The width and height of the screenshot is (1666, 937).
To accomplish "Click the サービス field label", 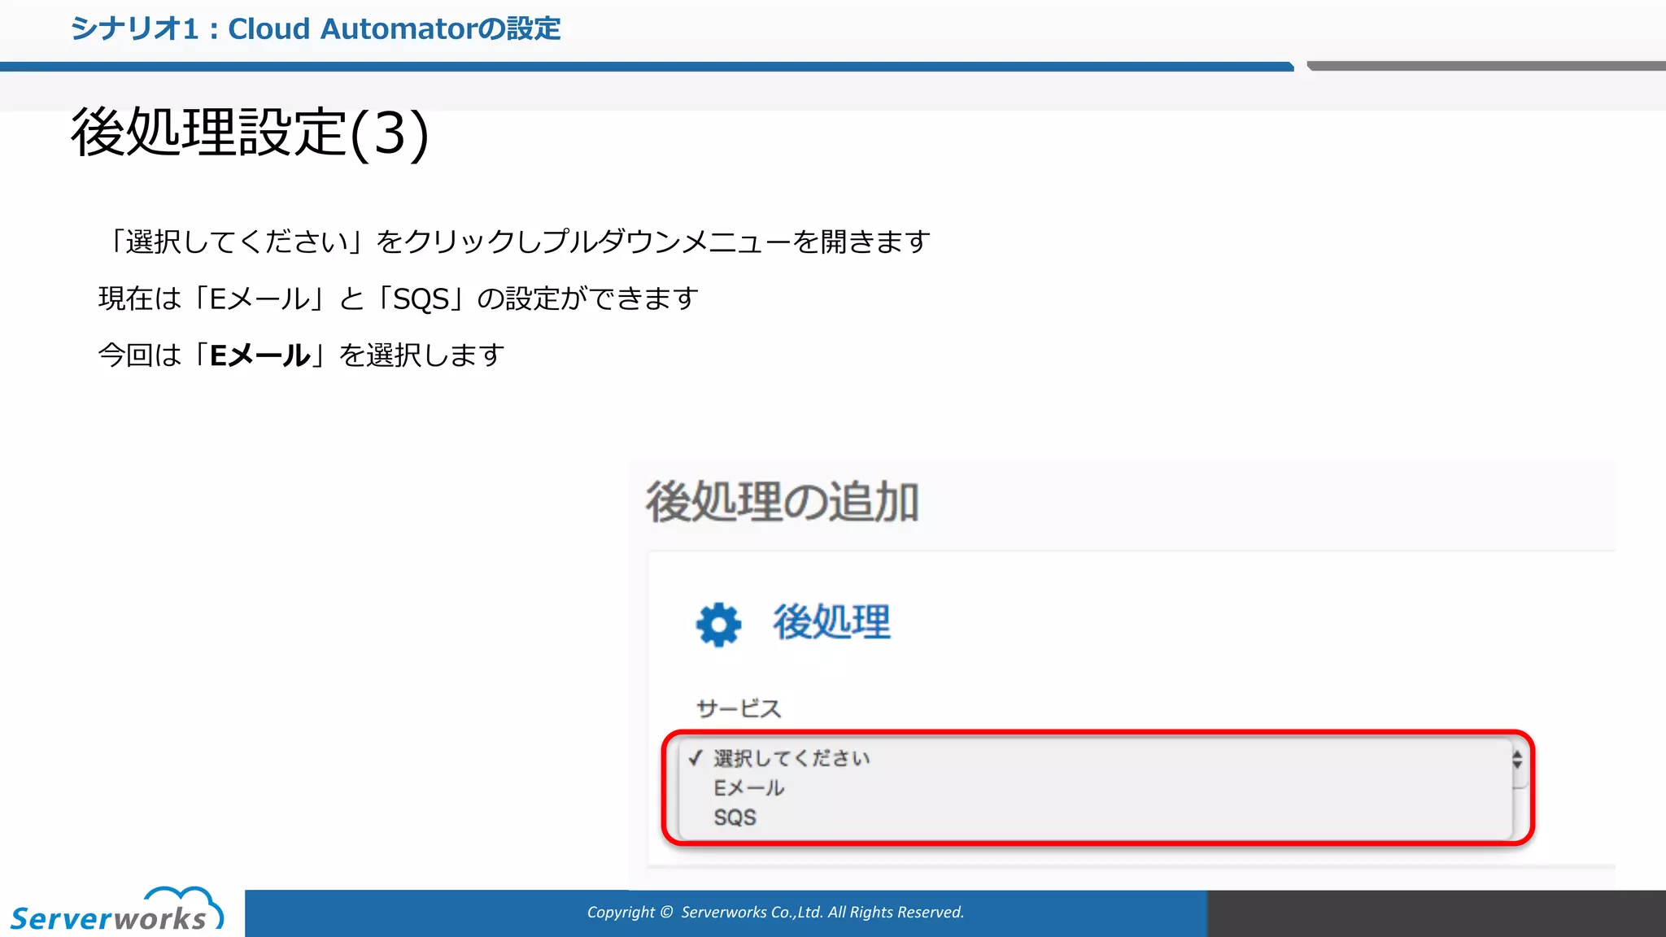I will (739, 708).
